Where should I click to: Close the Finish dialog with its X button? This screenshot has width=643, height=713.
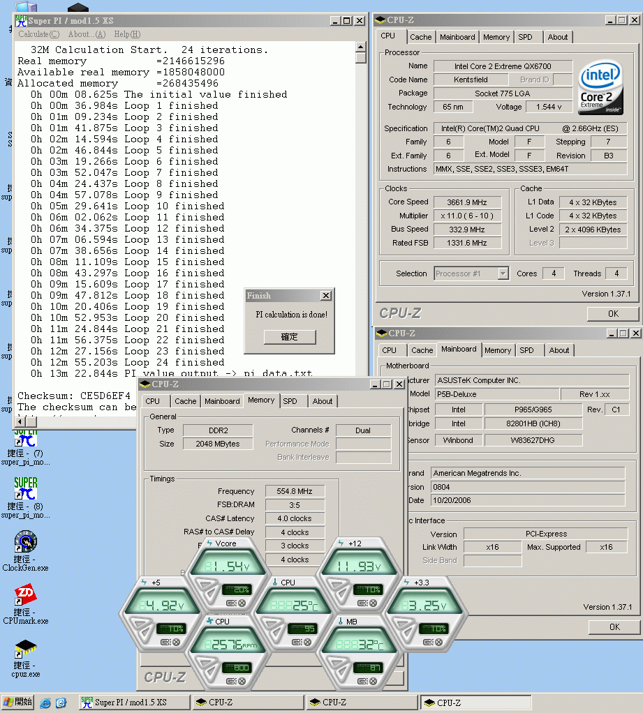coord(326,296)
